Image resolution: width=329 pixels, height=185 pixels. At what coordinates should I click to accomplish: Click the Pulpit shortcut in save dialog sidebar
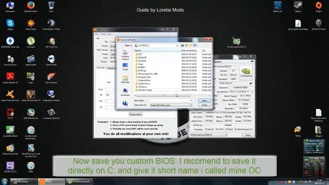point(125,67)
